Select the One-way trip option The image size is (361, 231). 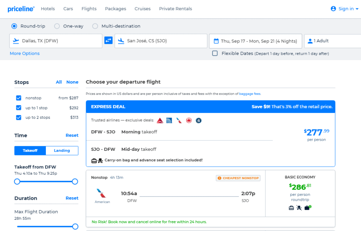pyautogui.click(x=56, y=26)
